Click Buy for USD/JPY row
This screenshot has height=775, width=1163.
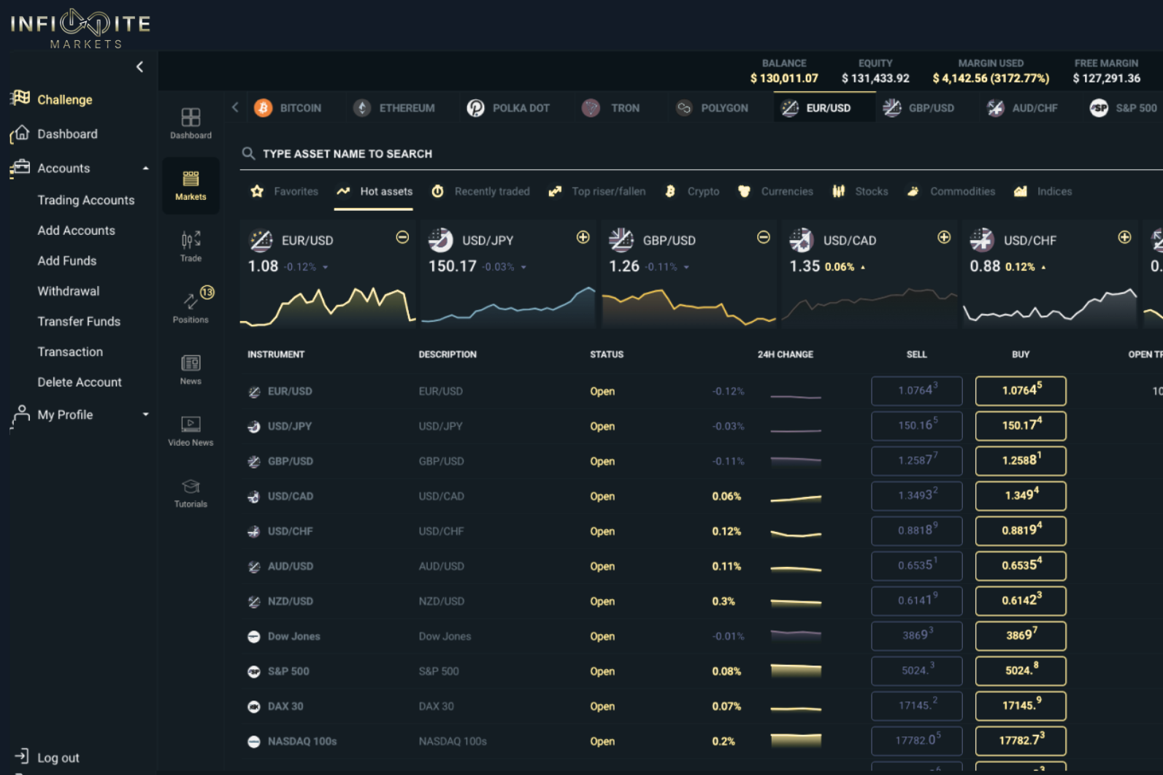pos(1021,426)
